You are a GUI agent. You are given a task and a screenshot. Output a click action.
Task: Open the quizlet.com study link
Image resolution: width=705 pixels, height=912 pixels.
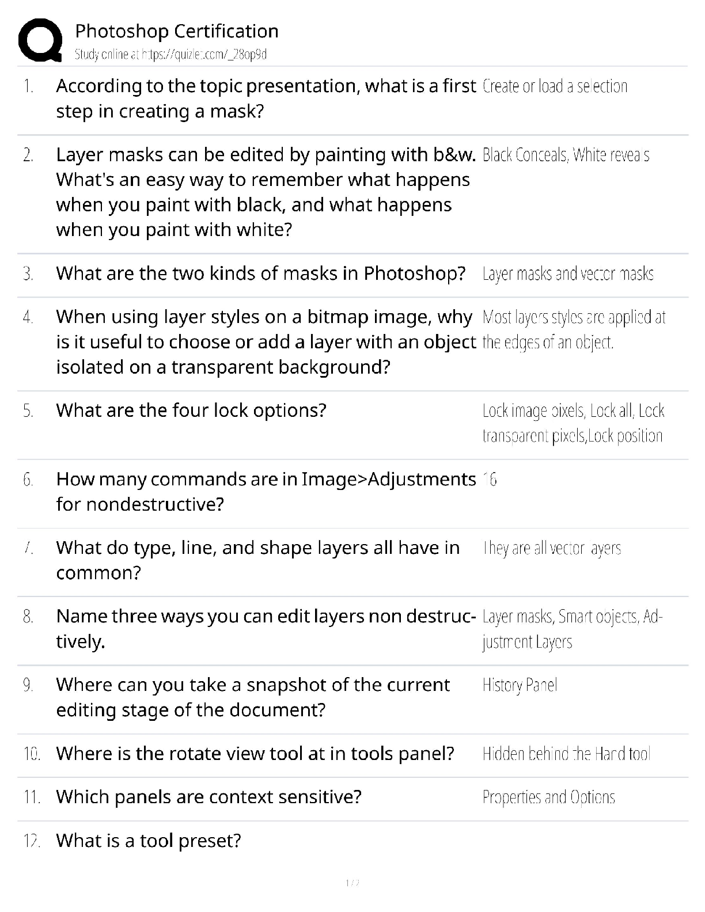[x=170, y=55]
